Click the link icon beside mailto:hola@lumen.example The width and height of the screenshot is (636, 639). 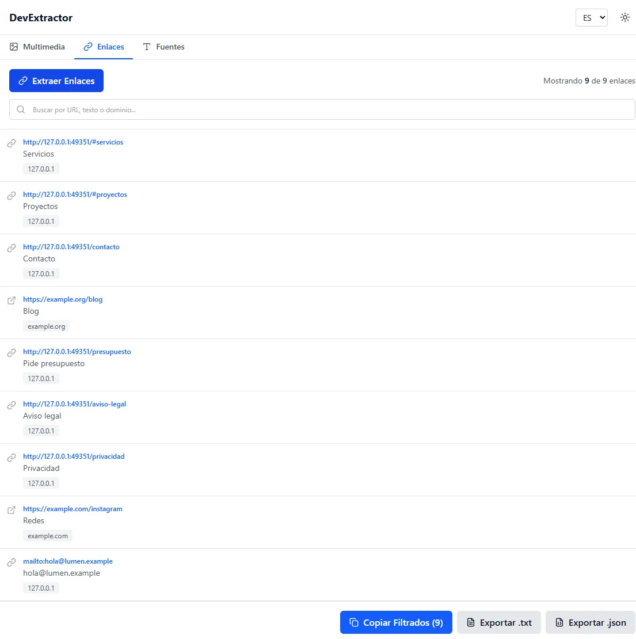(12, 562)
